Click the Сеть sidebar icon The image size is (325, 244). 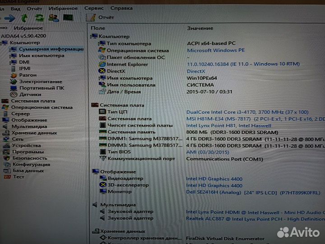(x=6, y=139)
